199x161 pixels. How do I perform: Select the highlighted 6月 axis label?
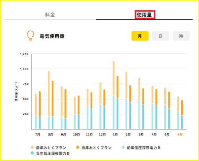(180, 134)
